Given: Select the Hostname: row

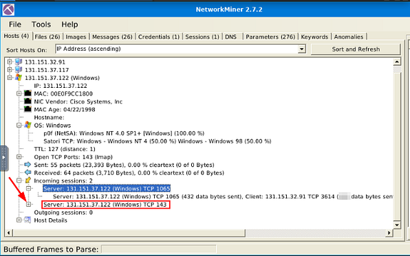Looking at the screenshot, I should 49,117.
